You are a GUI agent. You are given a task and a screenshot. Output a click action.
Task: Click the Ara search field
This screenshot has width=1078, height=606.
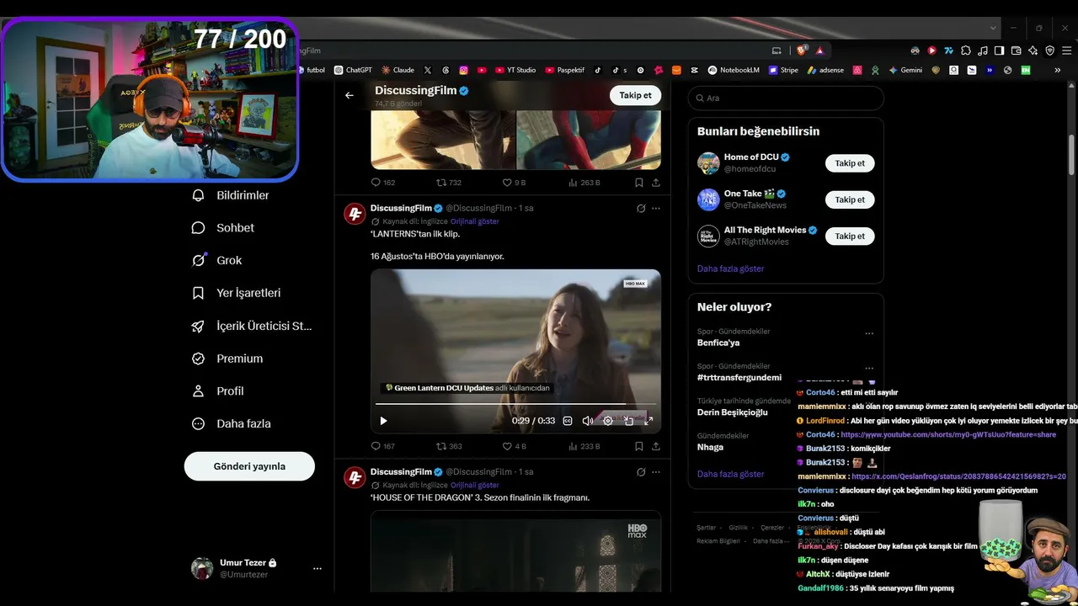pos(786,98)
